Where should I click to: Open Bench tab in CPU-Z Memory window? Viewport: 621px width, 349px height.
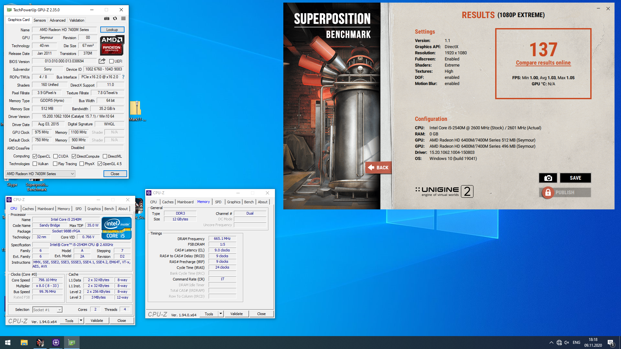(x=249, y=202)
